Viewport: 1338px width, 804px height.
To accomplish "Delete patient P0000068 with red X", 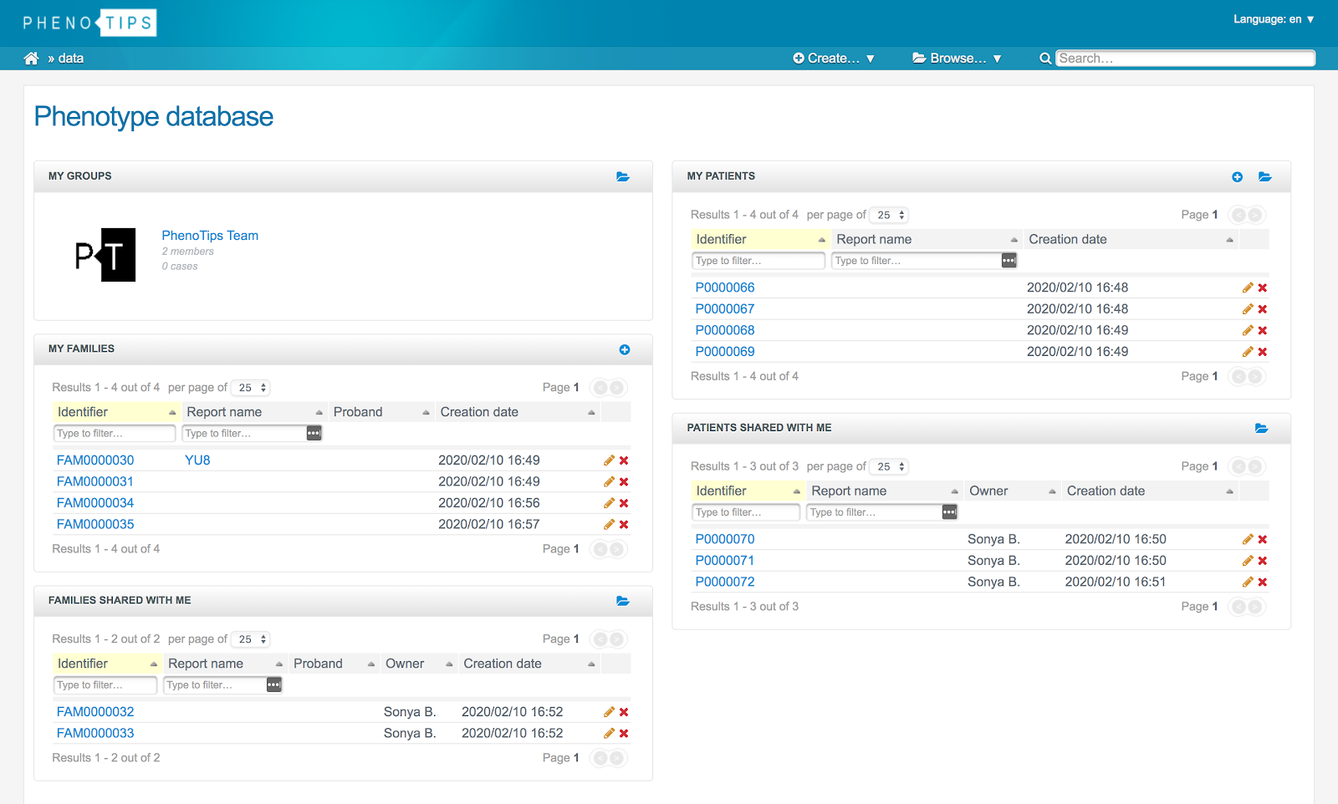I will [1263, 331].
